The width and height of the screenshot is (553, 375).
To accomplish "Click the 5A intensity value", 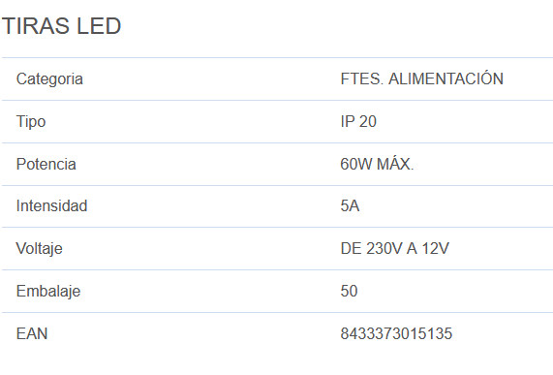I will pos(350,206).
